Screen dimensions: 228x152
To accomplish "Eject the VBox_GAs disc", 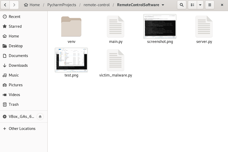I will click(40, 117).
